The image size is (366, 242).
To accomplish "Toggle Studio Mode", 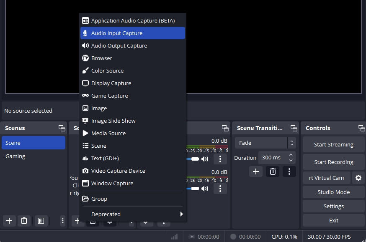I will coord(334,192).
